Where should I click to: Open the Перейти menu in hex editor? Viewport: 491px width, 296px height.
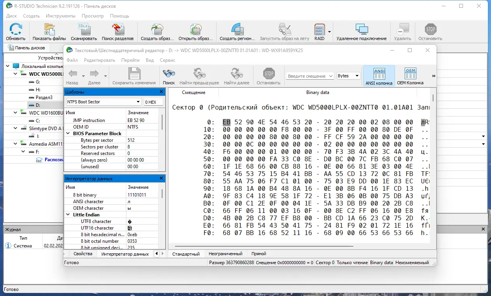[130, 60]
